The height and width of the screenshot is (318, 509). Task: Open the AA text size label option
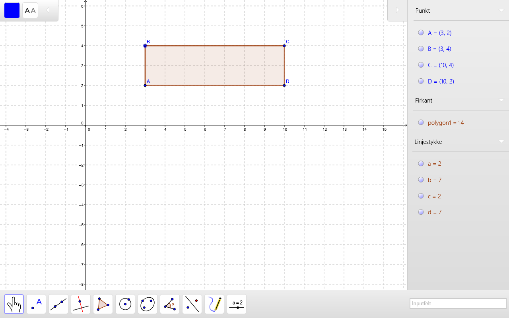pyautogui.click(x=30, y=10)
